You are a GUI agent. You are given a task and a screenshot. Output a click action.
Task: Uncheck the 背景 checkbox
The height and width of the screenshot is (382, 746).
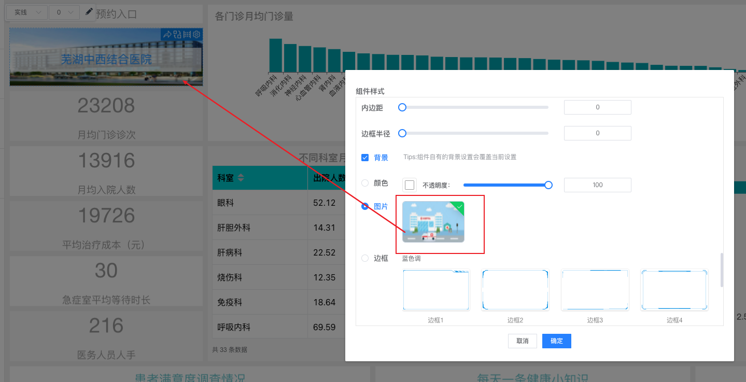pos(365,157)
